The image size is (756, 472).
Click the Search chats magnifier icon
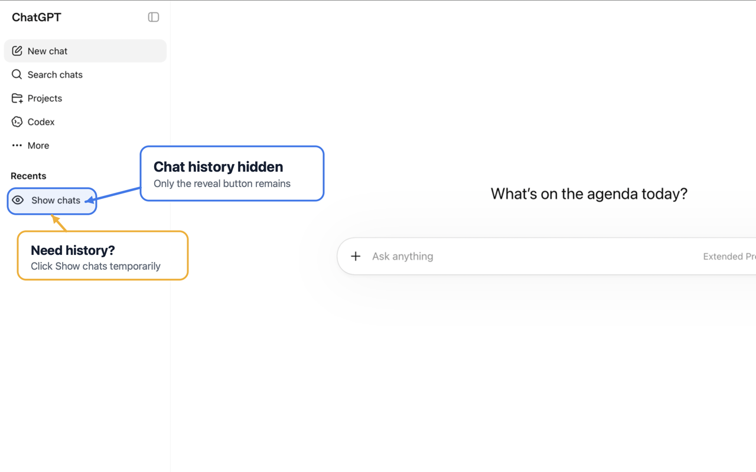point(17,74)
